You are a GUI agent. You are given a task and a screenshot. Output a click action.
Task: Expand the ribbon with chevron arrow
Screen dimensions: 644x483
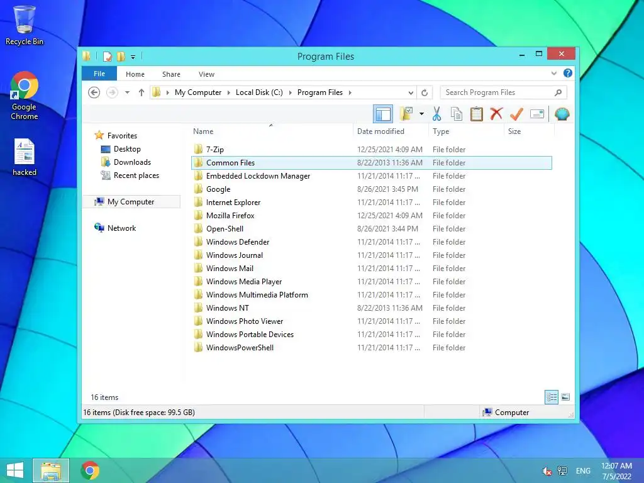553,73
